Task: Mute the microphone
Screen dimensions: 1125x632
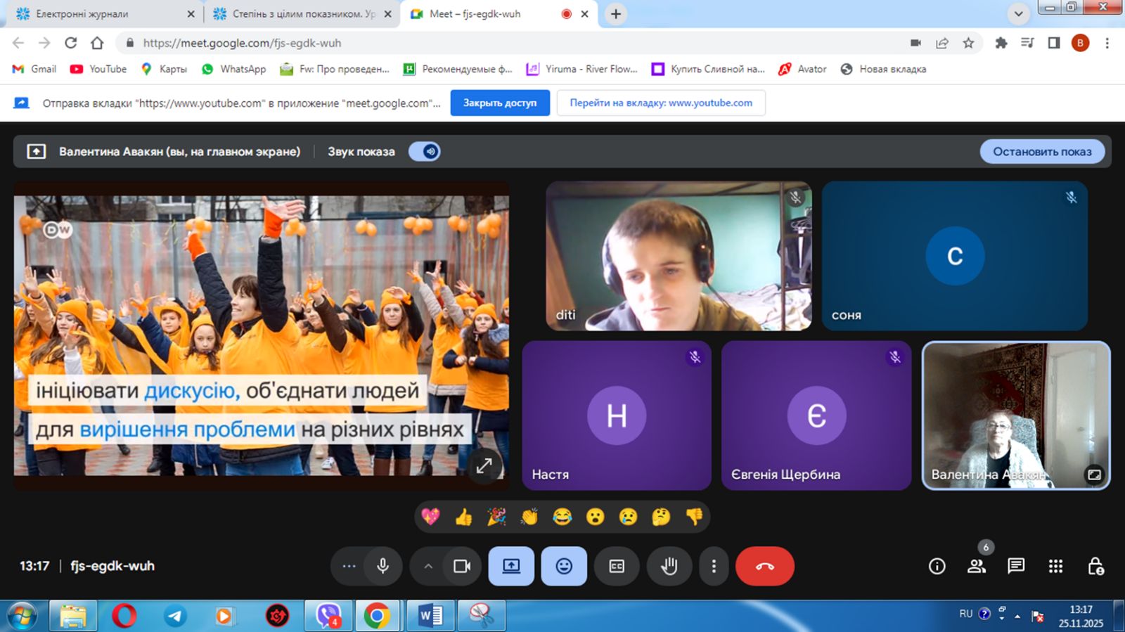Action: pos(383,566)
